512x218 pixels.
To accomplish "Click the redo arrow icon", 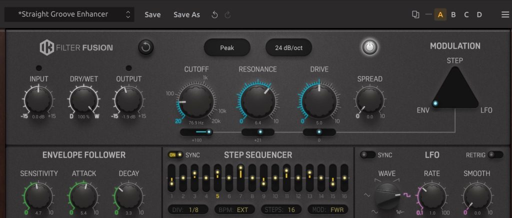I will click(228, 14).
